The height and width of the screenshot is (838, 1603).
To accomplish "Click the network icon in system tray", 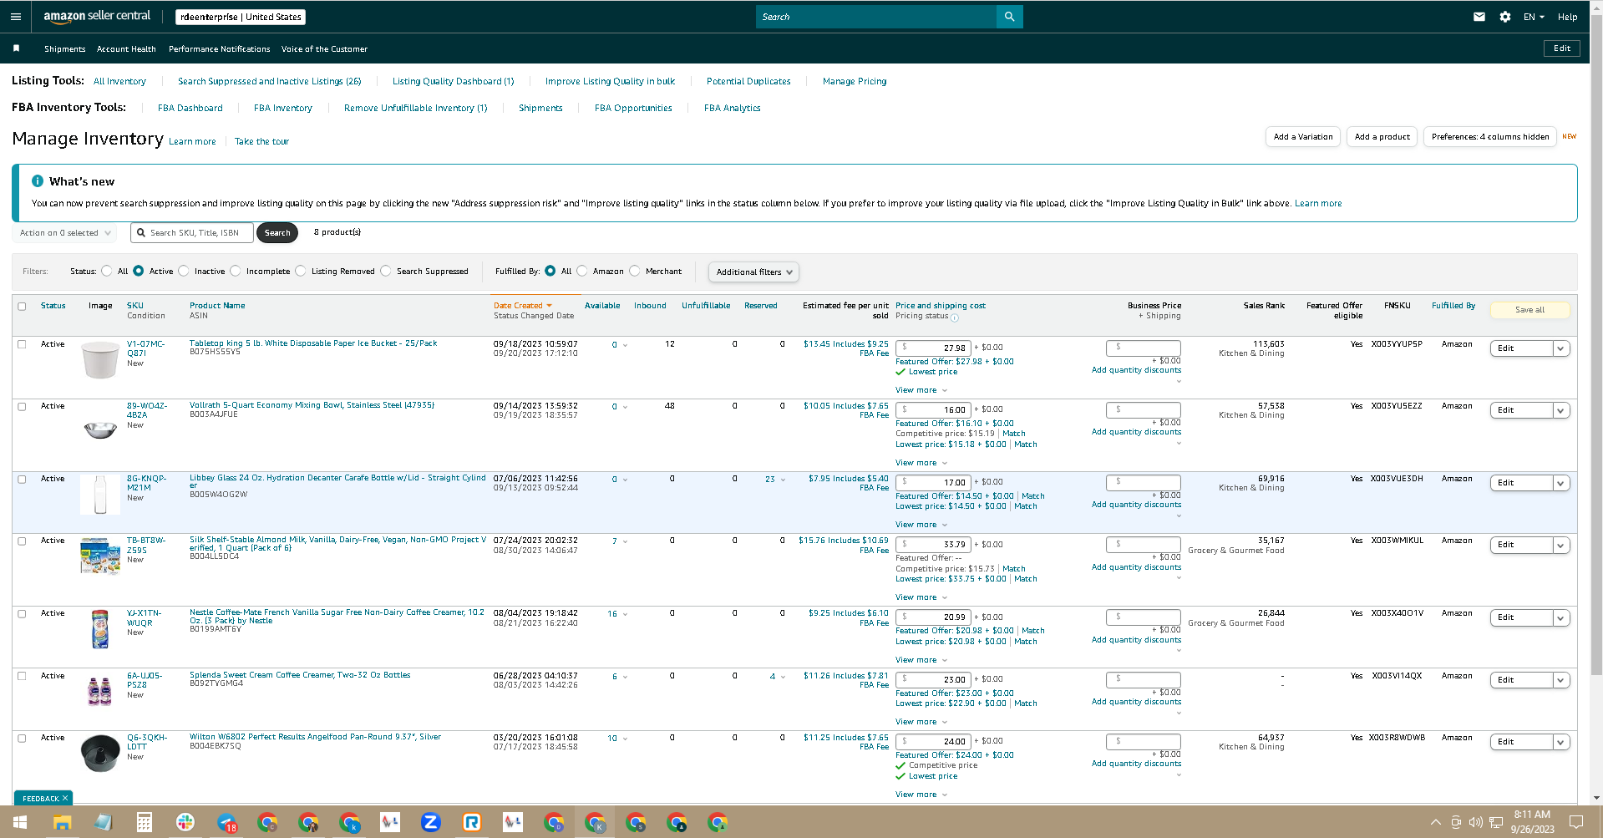I will click(x=1496, y=822).
